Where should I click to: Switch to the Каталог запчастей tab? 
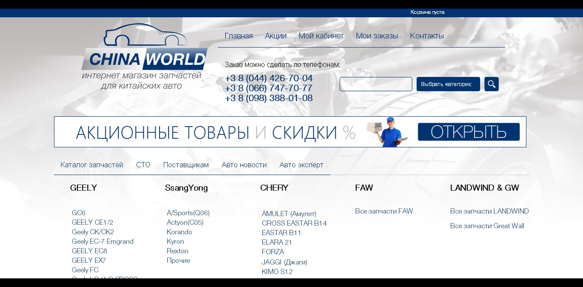pyautogui.click(x=92, y=165)
